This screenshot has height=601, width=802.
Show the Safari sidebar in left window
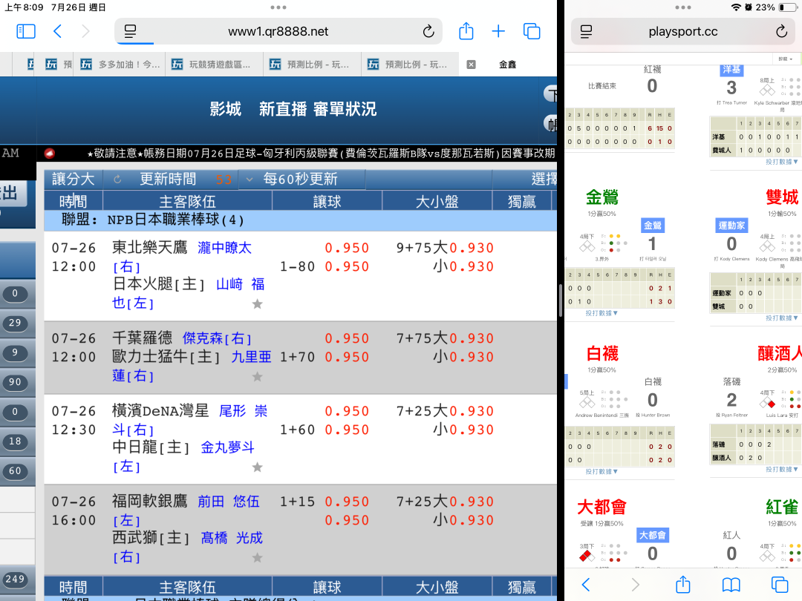[x=26, y=32]
